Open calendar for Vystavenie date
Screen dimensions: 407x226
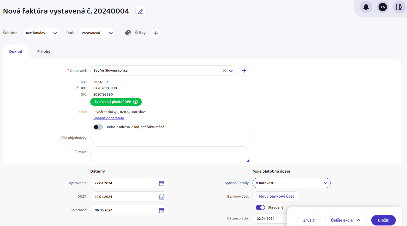click(x=162, y=183)
